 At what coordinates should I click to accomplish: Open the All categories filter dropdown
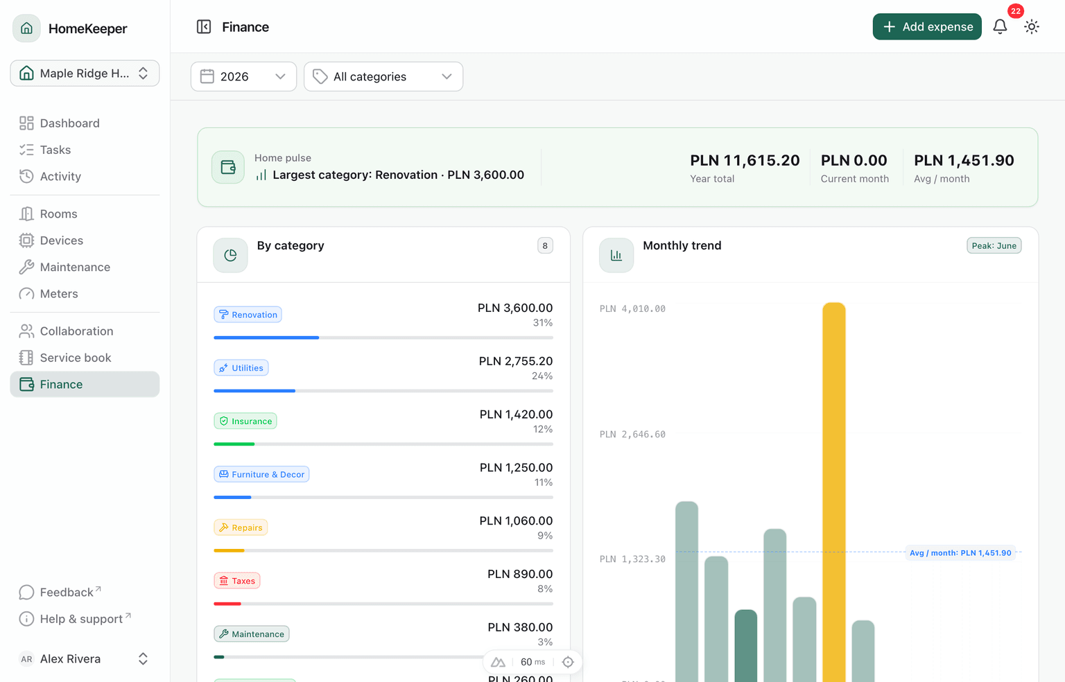pos(383,76)
